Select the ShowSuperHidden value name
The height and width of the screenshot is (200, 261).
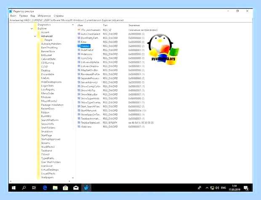[x=91, y=99]
